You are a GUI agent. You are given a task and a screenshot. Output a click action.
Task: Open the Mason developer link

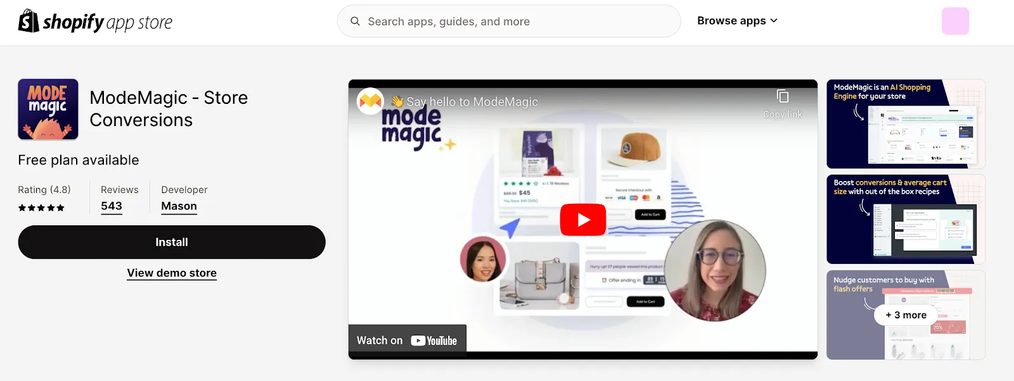click(x=179, y=206)
